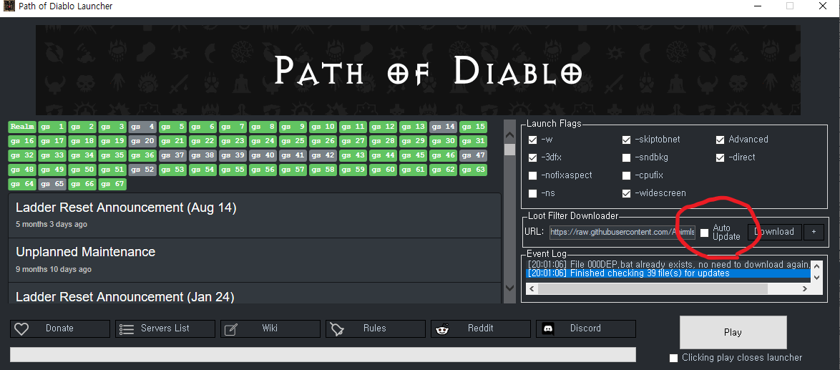Click the Reddit alien icon
This screenshot has width=840, height=370.
coord(442,328)
